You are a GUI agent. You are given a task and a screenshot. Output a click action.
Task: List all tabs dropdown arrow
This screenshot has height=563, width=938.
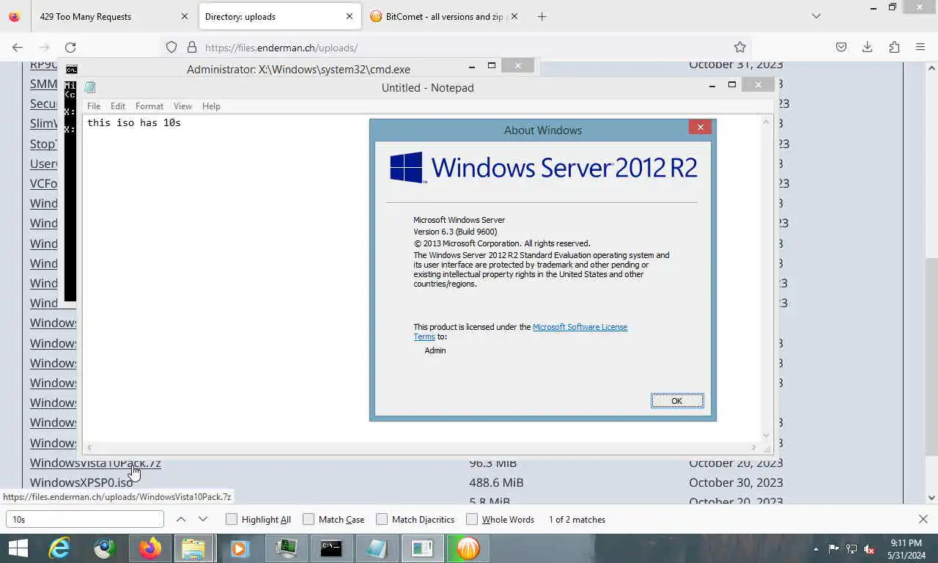click(x=816, y=16)
